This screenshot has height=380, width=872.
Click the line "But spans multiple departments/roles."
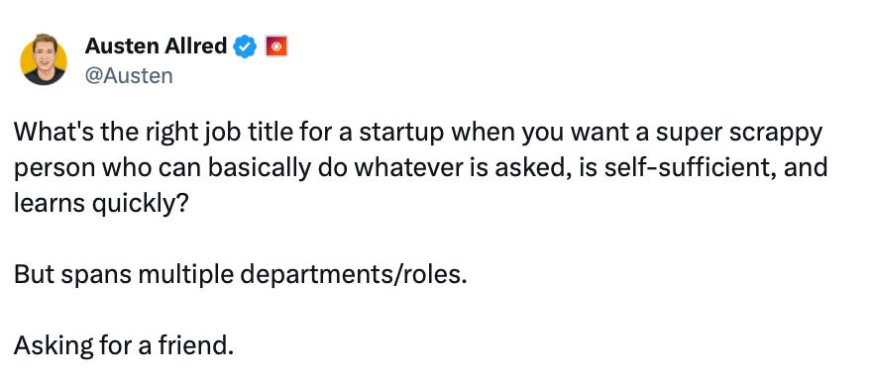click(240, 275)
